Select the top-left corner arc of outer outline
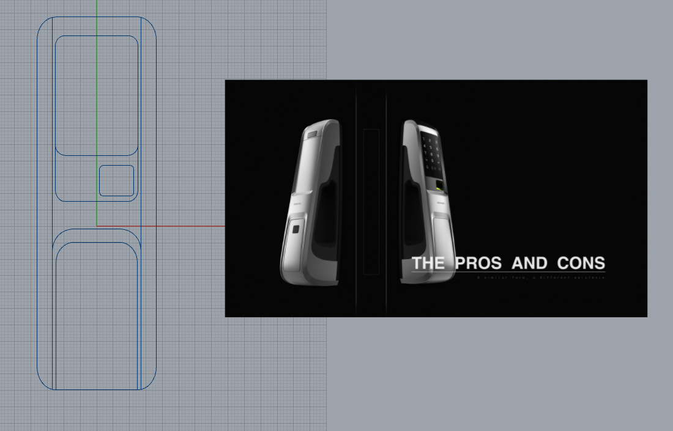 coord(43,23)
